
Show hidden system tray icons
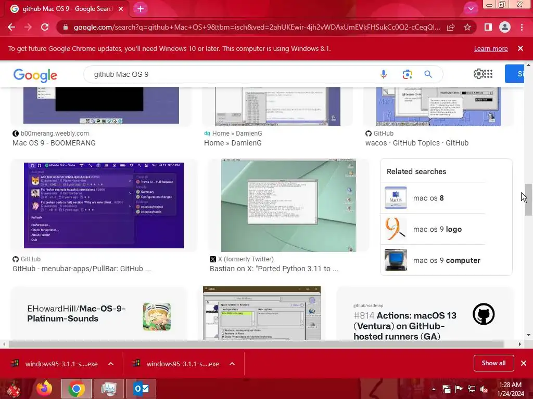pyautogui.click(x=434, y=389)
